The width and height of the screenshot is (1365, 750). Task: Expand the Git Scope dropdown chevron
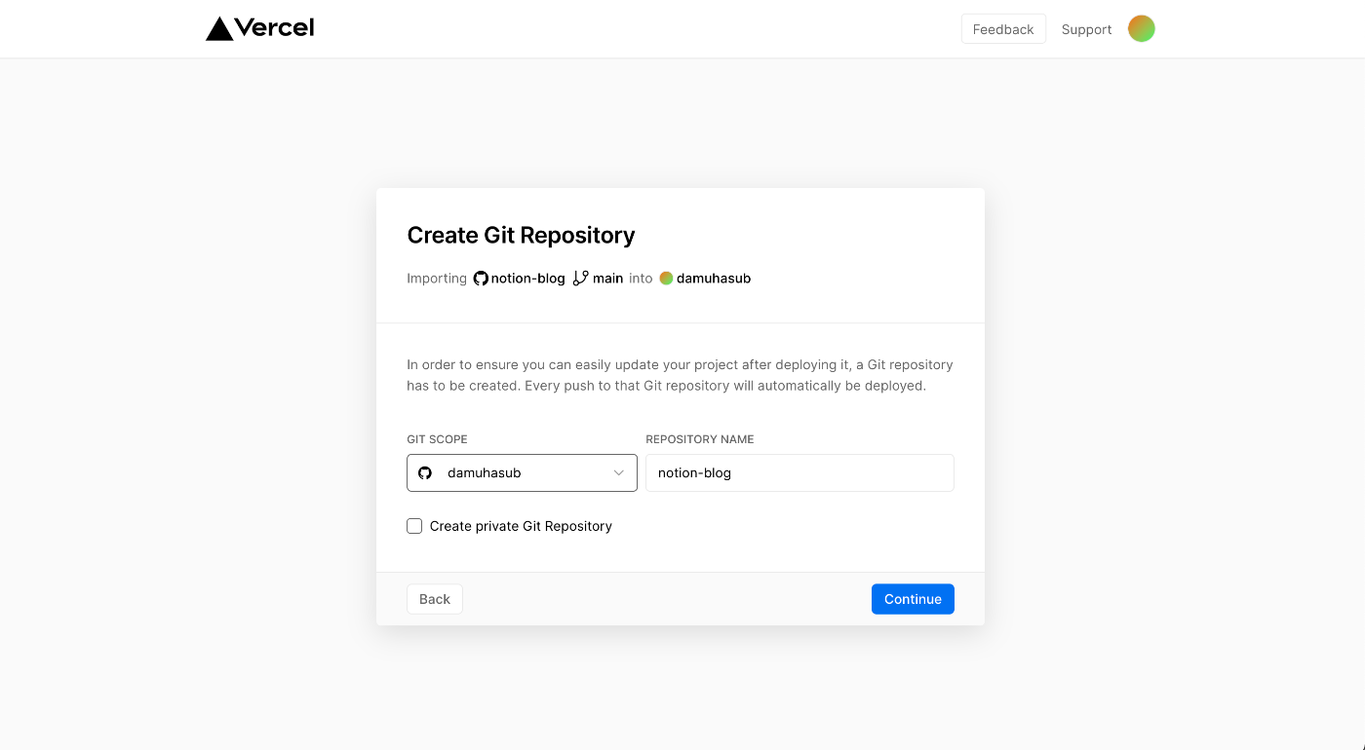click(x=619, y=473)
